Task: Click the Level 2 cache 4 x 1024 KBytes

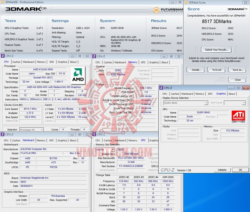Action: pyautogui.click(x=66, y=117)
